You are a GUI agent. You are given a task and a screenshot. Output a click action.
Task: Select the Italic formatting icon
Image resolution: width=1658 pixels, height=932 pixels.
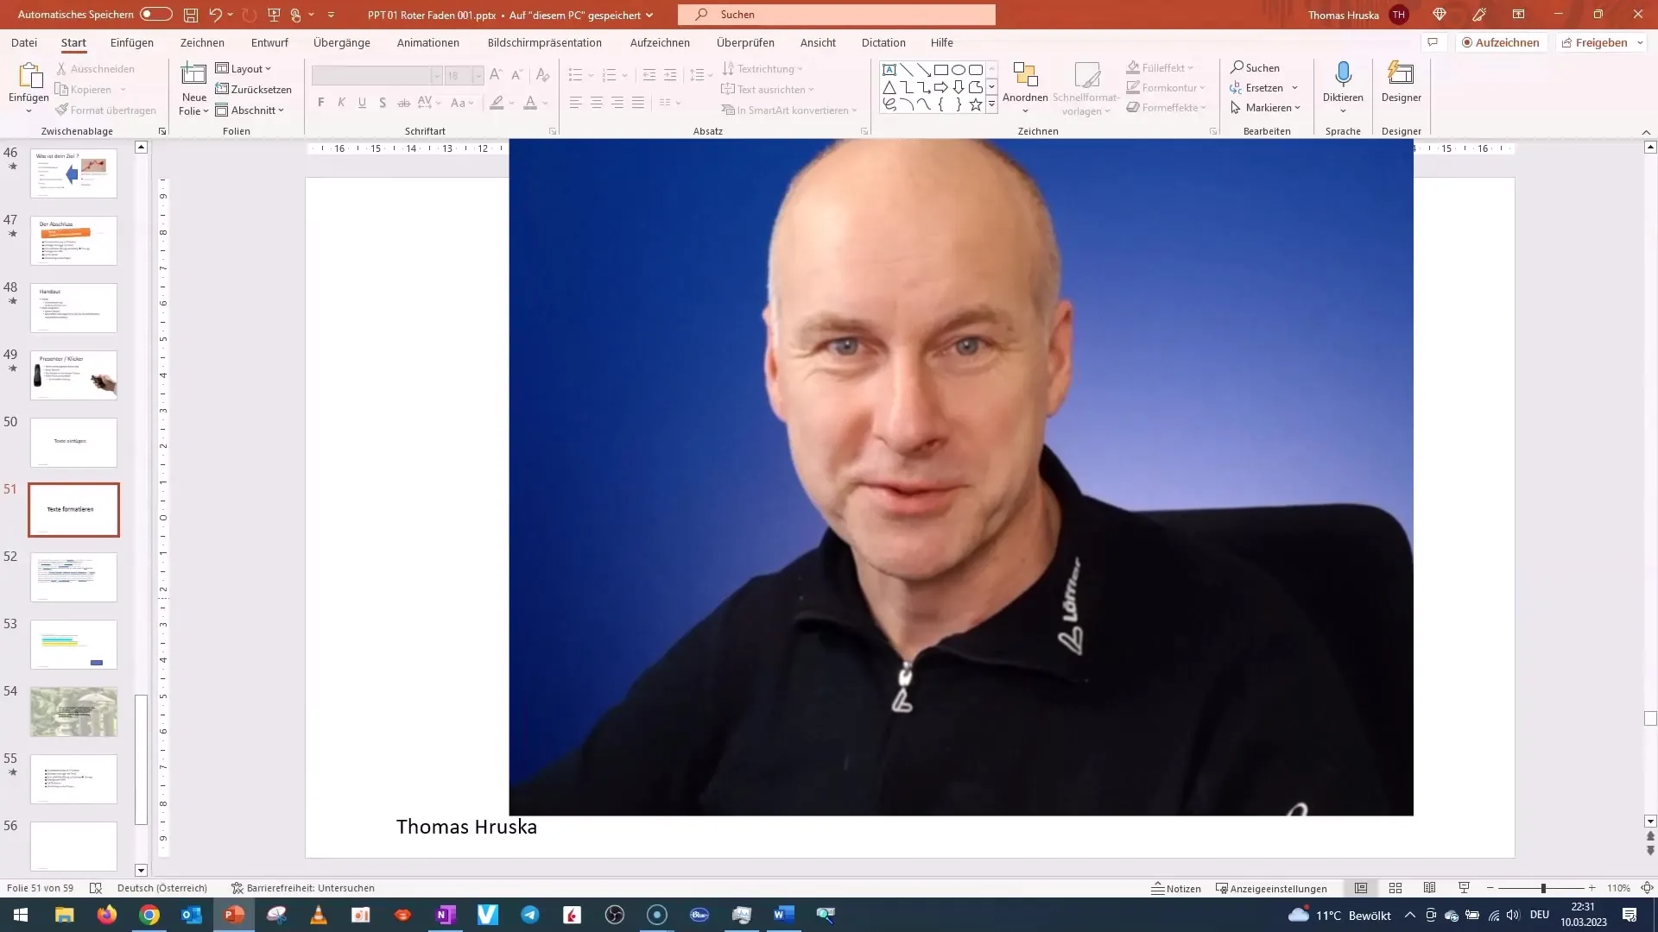click(342, 104)
